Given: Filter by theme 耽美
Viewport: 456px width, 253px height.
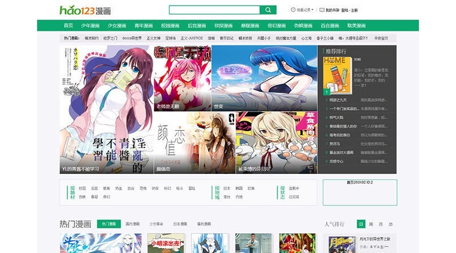Looking at the screenshot, I should pos(107,188).
